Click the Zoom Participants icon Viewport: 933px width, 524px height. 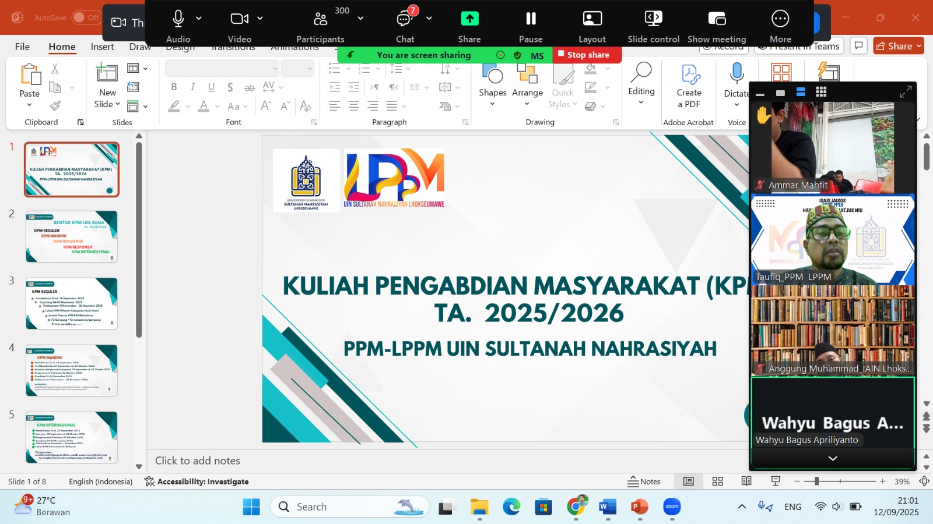pyautogui.click(x=320, y=19)
